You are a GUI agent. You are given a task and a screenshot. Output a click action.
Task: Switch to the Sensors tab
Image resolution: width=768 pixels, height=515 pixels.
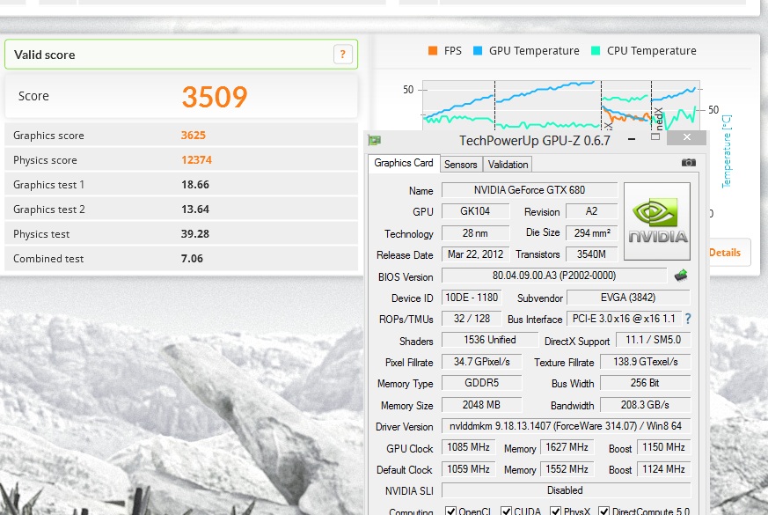pos(460,165)
